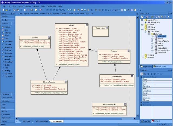
Task: Select the ProcessDetail table in diagram
Action: coord(117,81)
